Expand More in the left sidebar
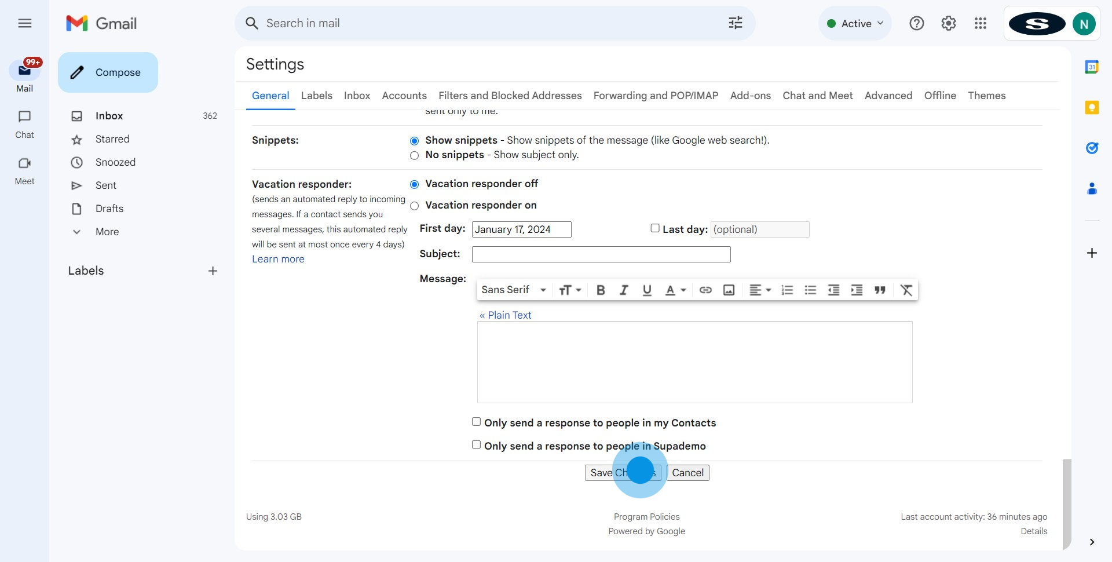The width and height of the screenshot is (1112, 562). 107,232
